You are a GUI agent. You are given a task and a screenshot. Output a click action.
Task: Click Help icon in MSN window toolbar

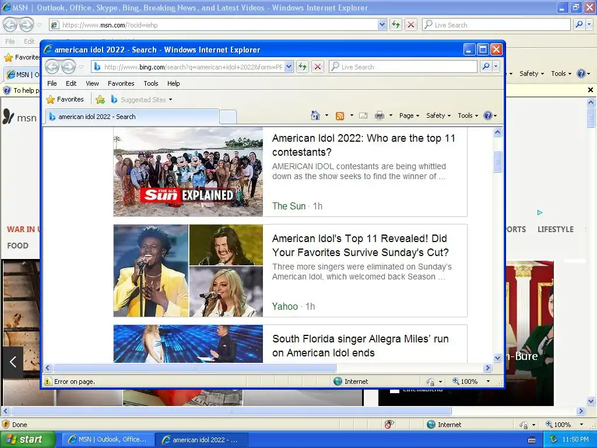click(581, 73)
